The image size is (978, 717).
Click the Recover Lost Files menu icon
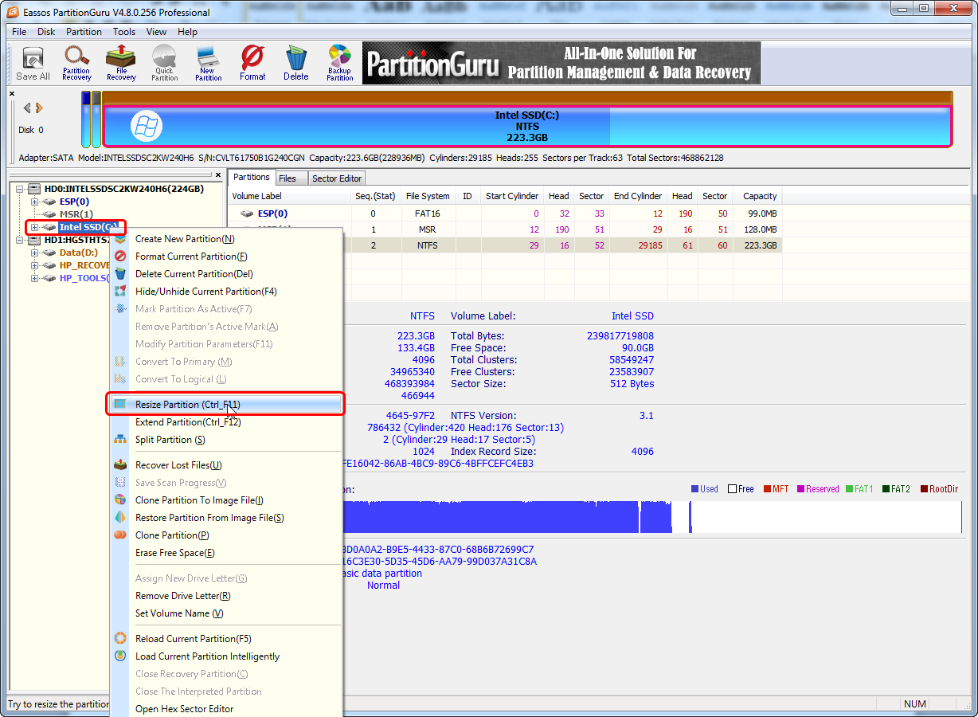point(120,465)
